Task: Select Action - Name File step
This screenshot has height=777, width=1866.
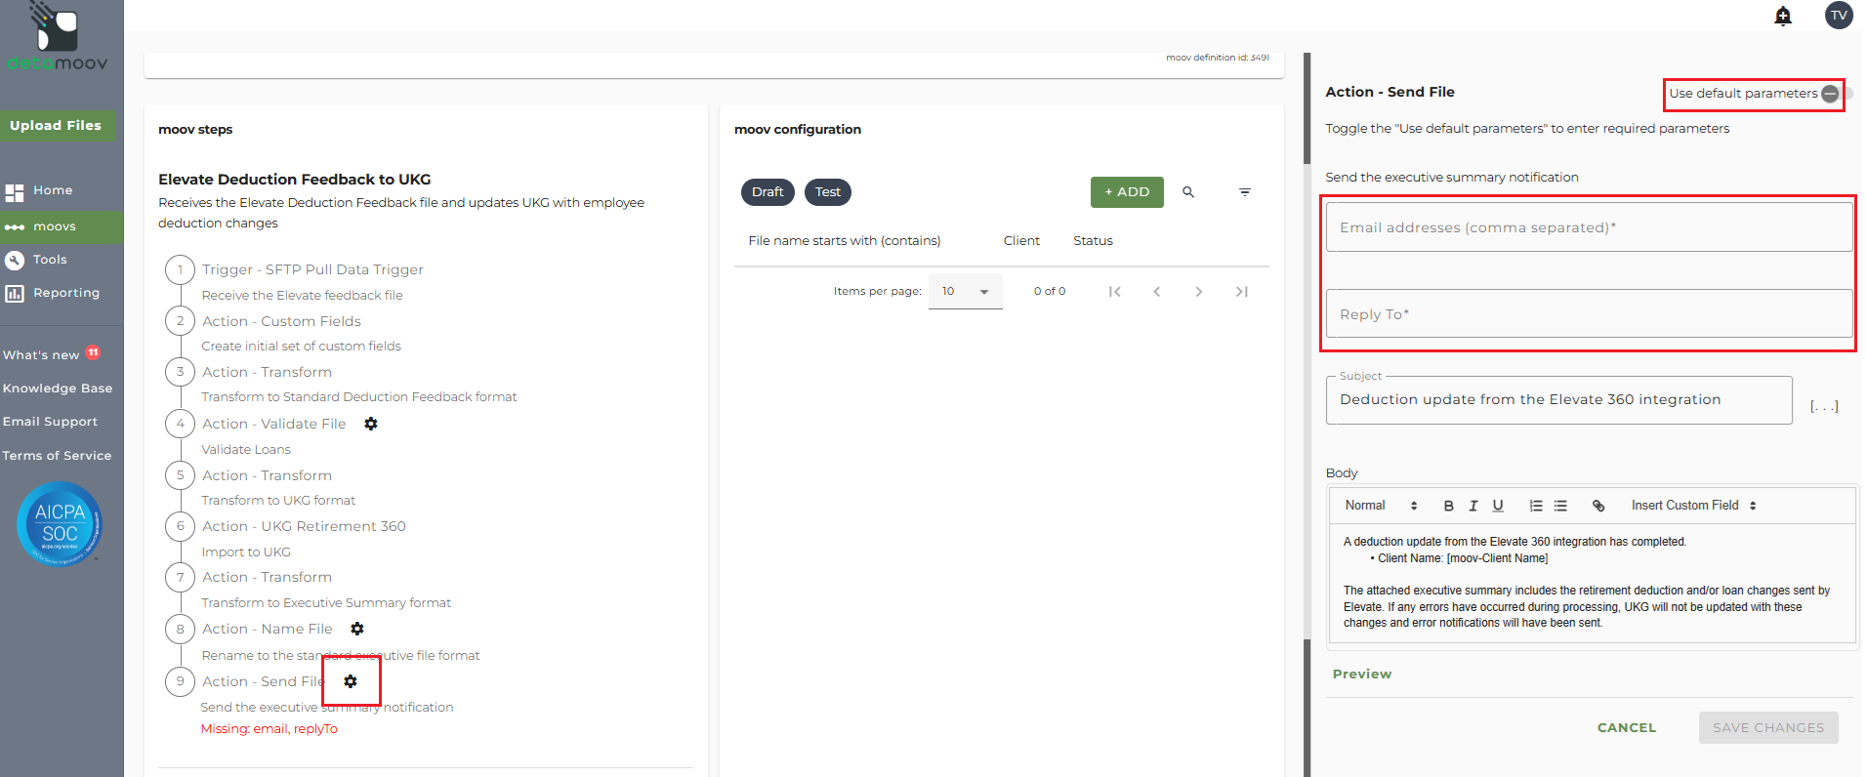Action: coord(267,629)
